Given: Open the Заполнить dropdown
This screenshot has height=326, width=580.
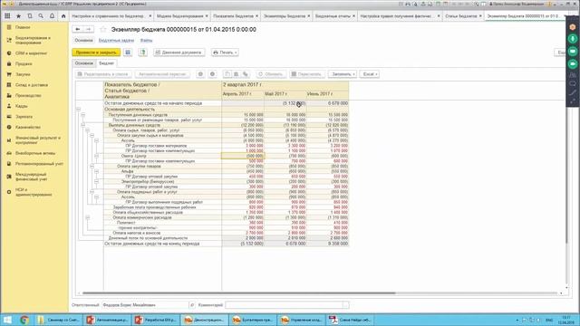Looking at the screenshot, I should 343,74.
